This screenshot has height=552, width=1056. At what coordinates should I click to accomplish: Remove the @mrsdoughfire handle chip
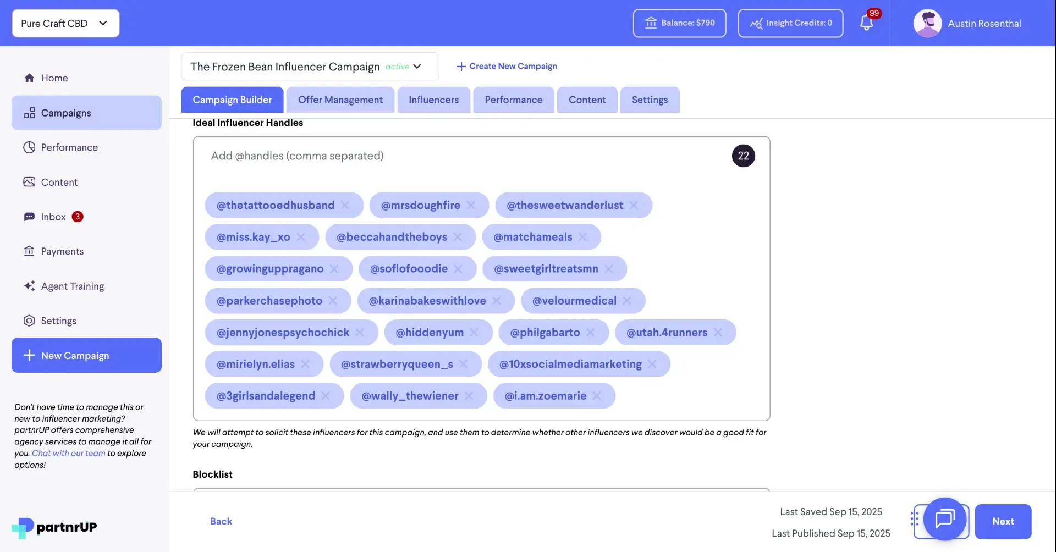coord(471,205)
